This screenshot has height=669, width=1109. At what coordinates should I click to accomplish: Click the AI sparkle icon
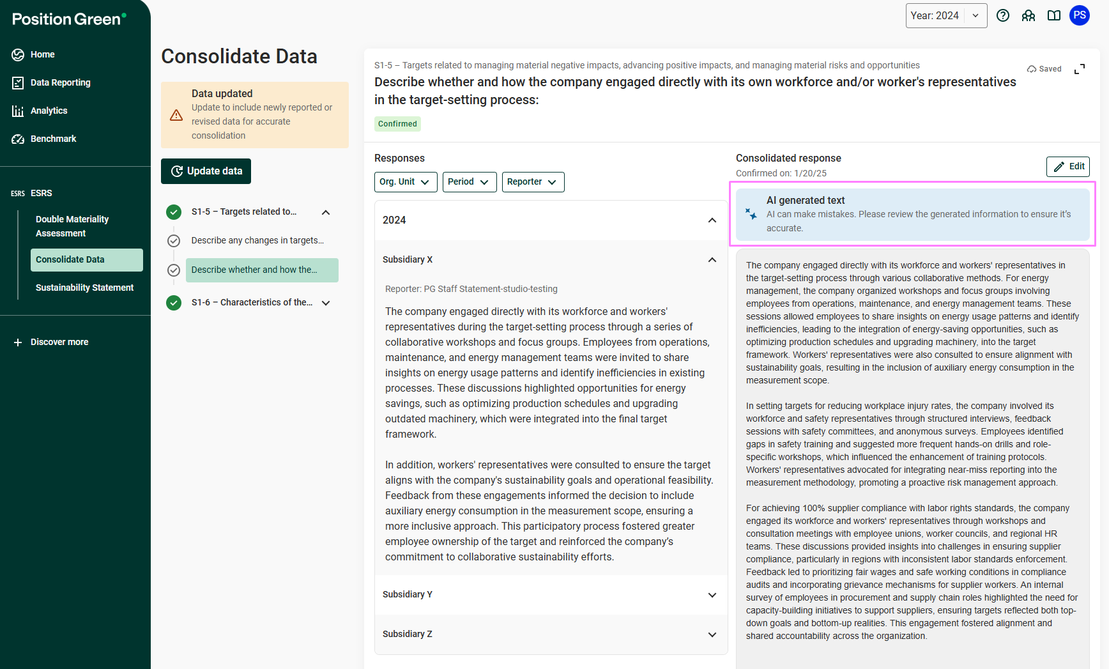click(751, 214)
